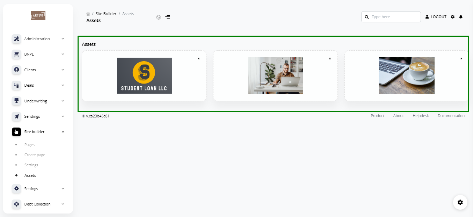Open the Documentation footer link

point(451,116)
